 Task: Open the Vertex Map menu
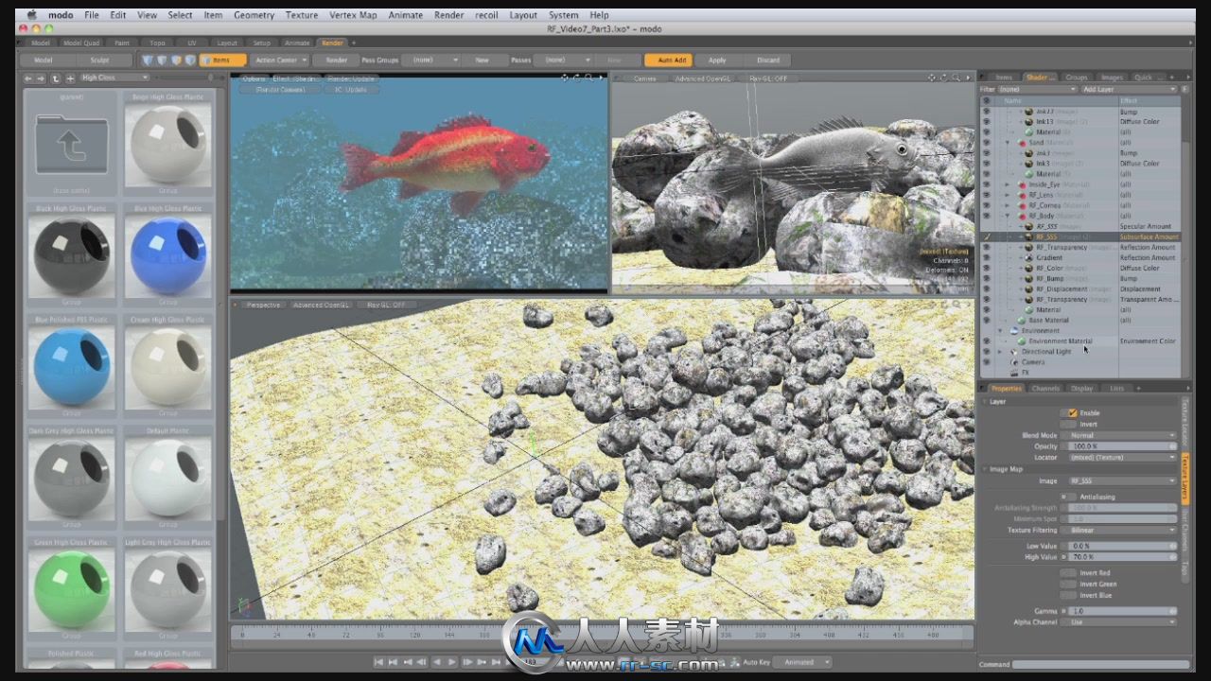pyautogui.click(x=353, y=15)
